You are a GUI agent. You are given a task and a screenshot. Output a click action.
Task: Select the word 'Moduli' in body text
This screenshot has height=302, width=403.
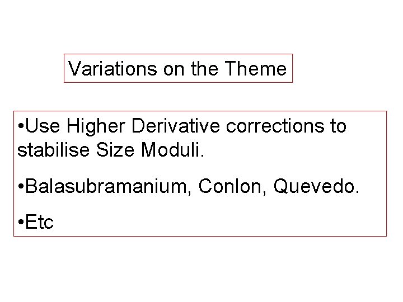click(x=170, y=150)
